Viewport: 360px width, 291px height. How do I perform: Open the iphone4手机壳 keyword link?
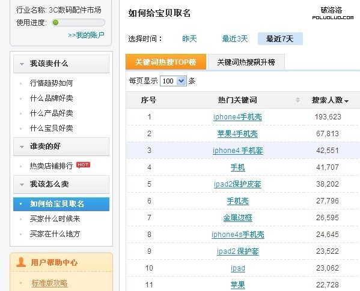coord(237,117)
